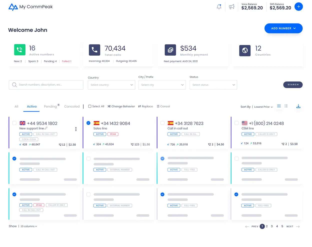This screenshot has height=247, width=312.
Task: Open the Select country dropdown
Action: (111, 85)
